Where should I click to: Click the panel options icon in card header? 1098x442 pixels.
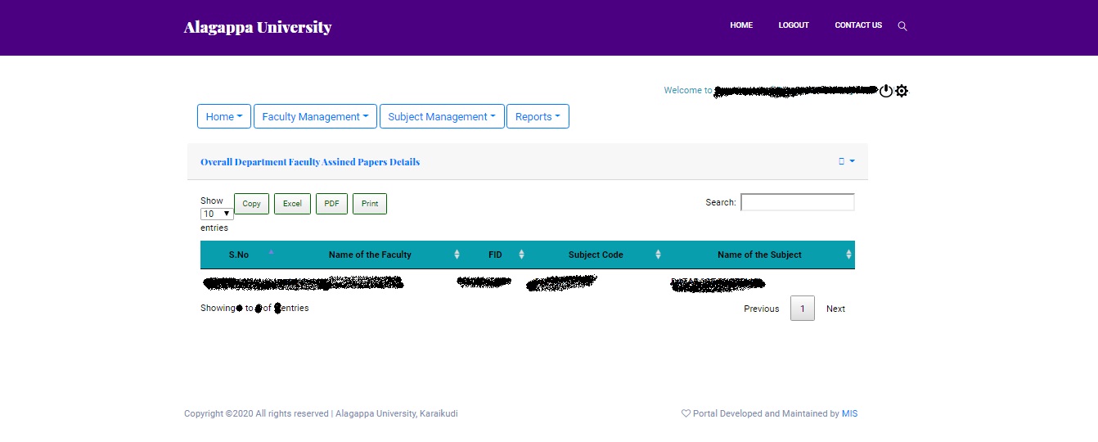847,161
